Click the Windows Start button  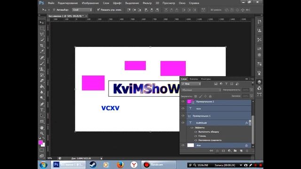43,165
